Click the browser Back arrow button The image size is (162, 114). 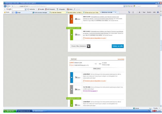[5, 6]
